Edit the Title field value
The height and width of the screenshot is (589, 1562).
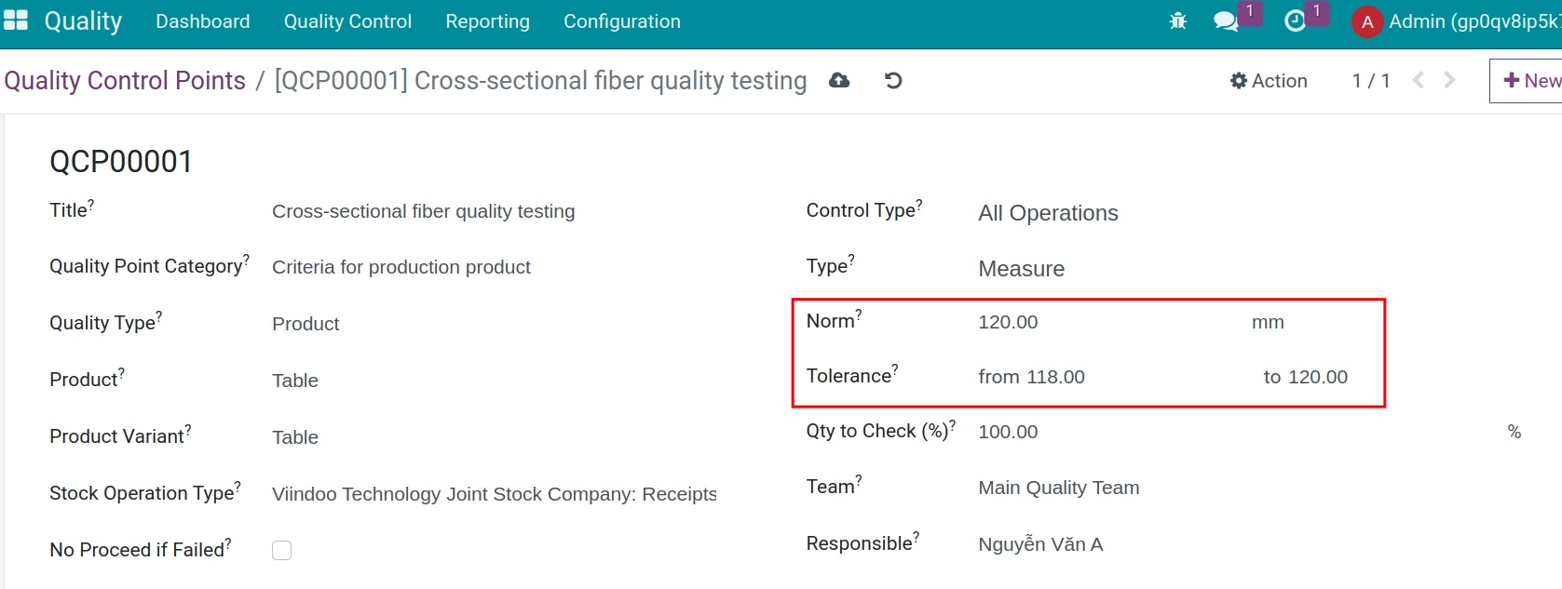coord(424,211)
